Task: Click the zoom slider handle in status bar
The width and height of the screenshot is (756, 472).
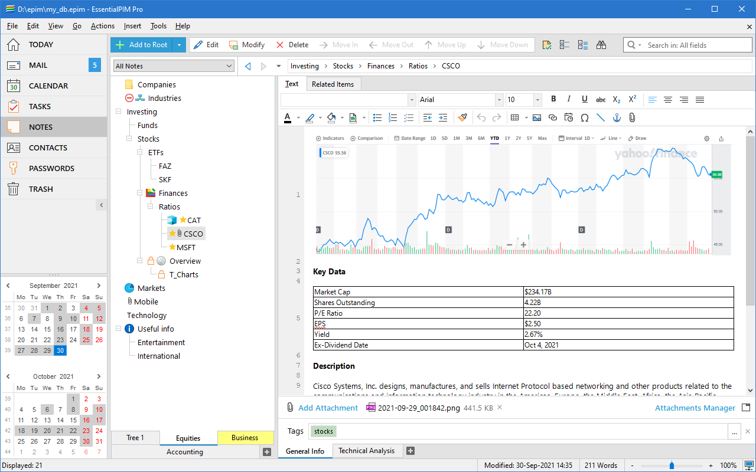Action: pyautogui.click(x=672, y=466)
